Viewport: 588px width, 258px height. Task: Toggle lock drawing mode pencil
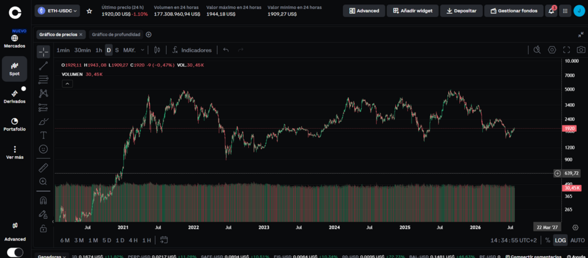43,214
